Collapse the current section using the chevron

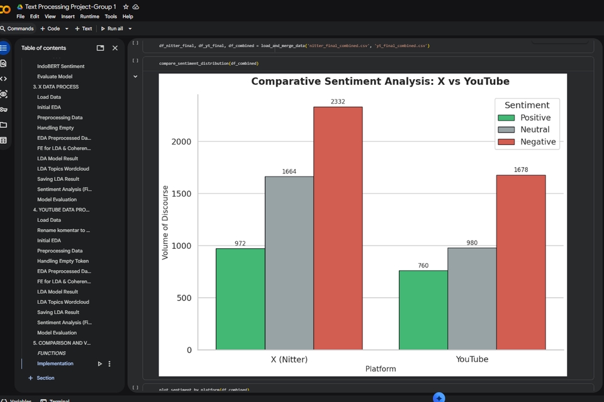(x=135, y=75)
